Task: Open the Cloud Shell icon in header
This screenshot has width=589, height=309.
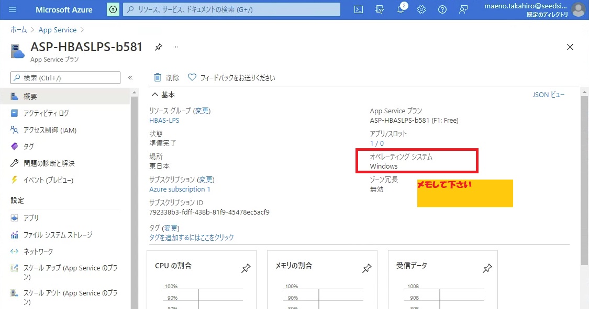Action: pos(359,9)
